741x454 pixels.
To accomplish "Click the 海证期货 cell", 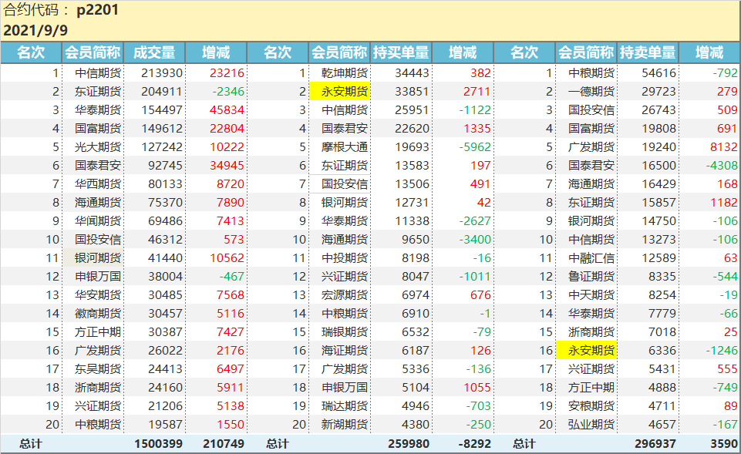I will (x=345, y=351).
